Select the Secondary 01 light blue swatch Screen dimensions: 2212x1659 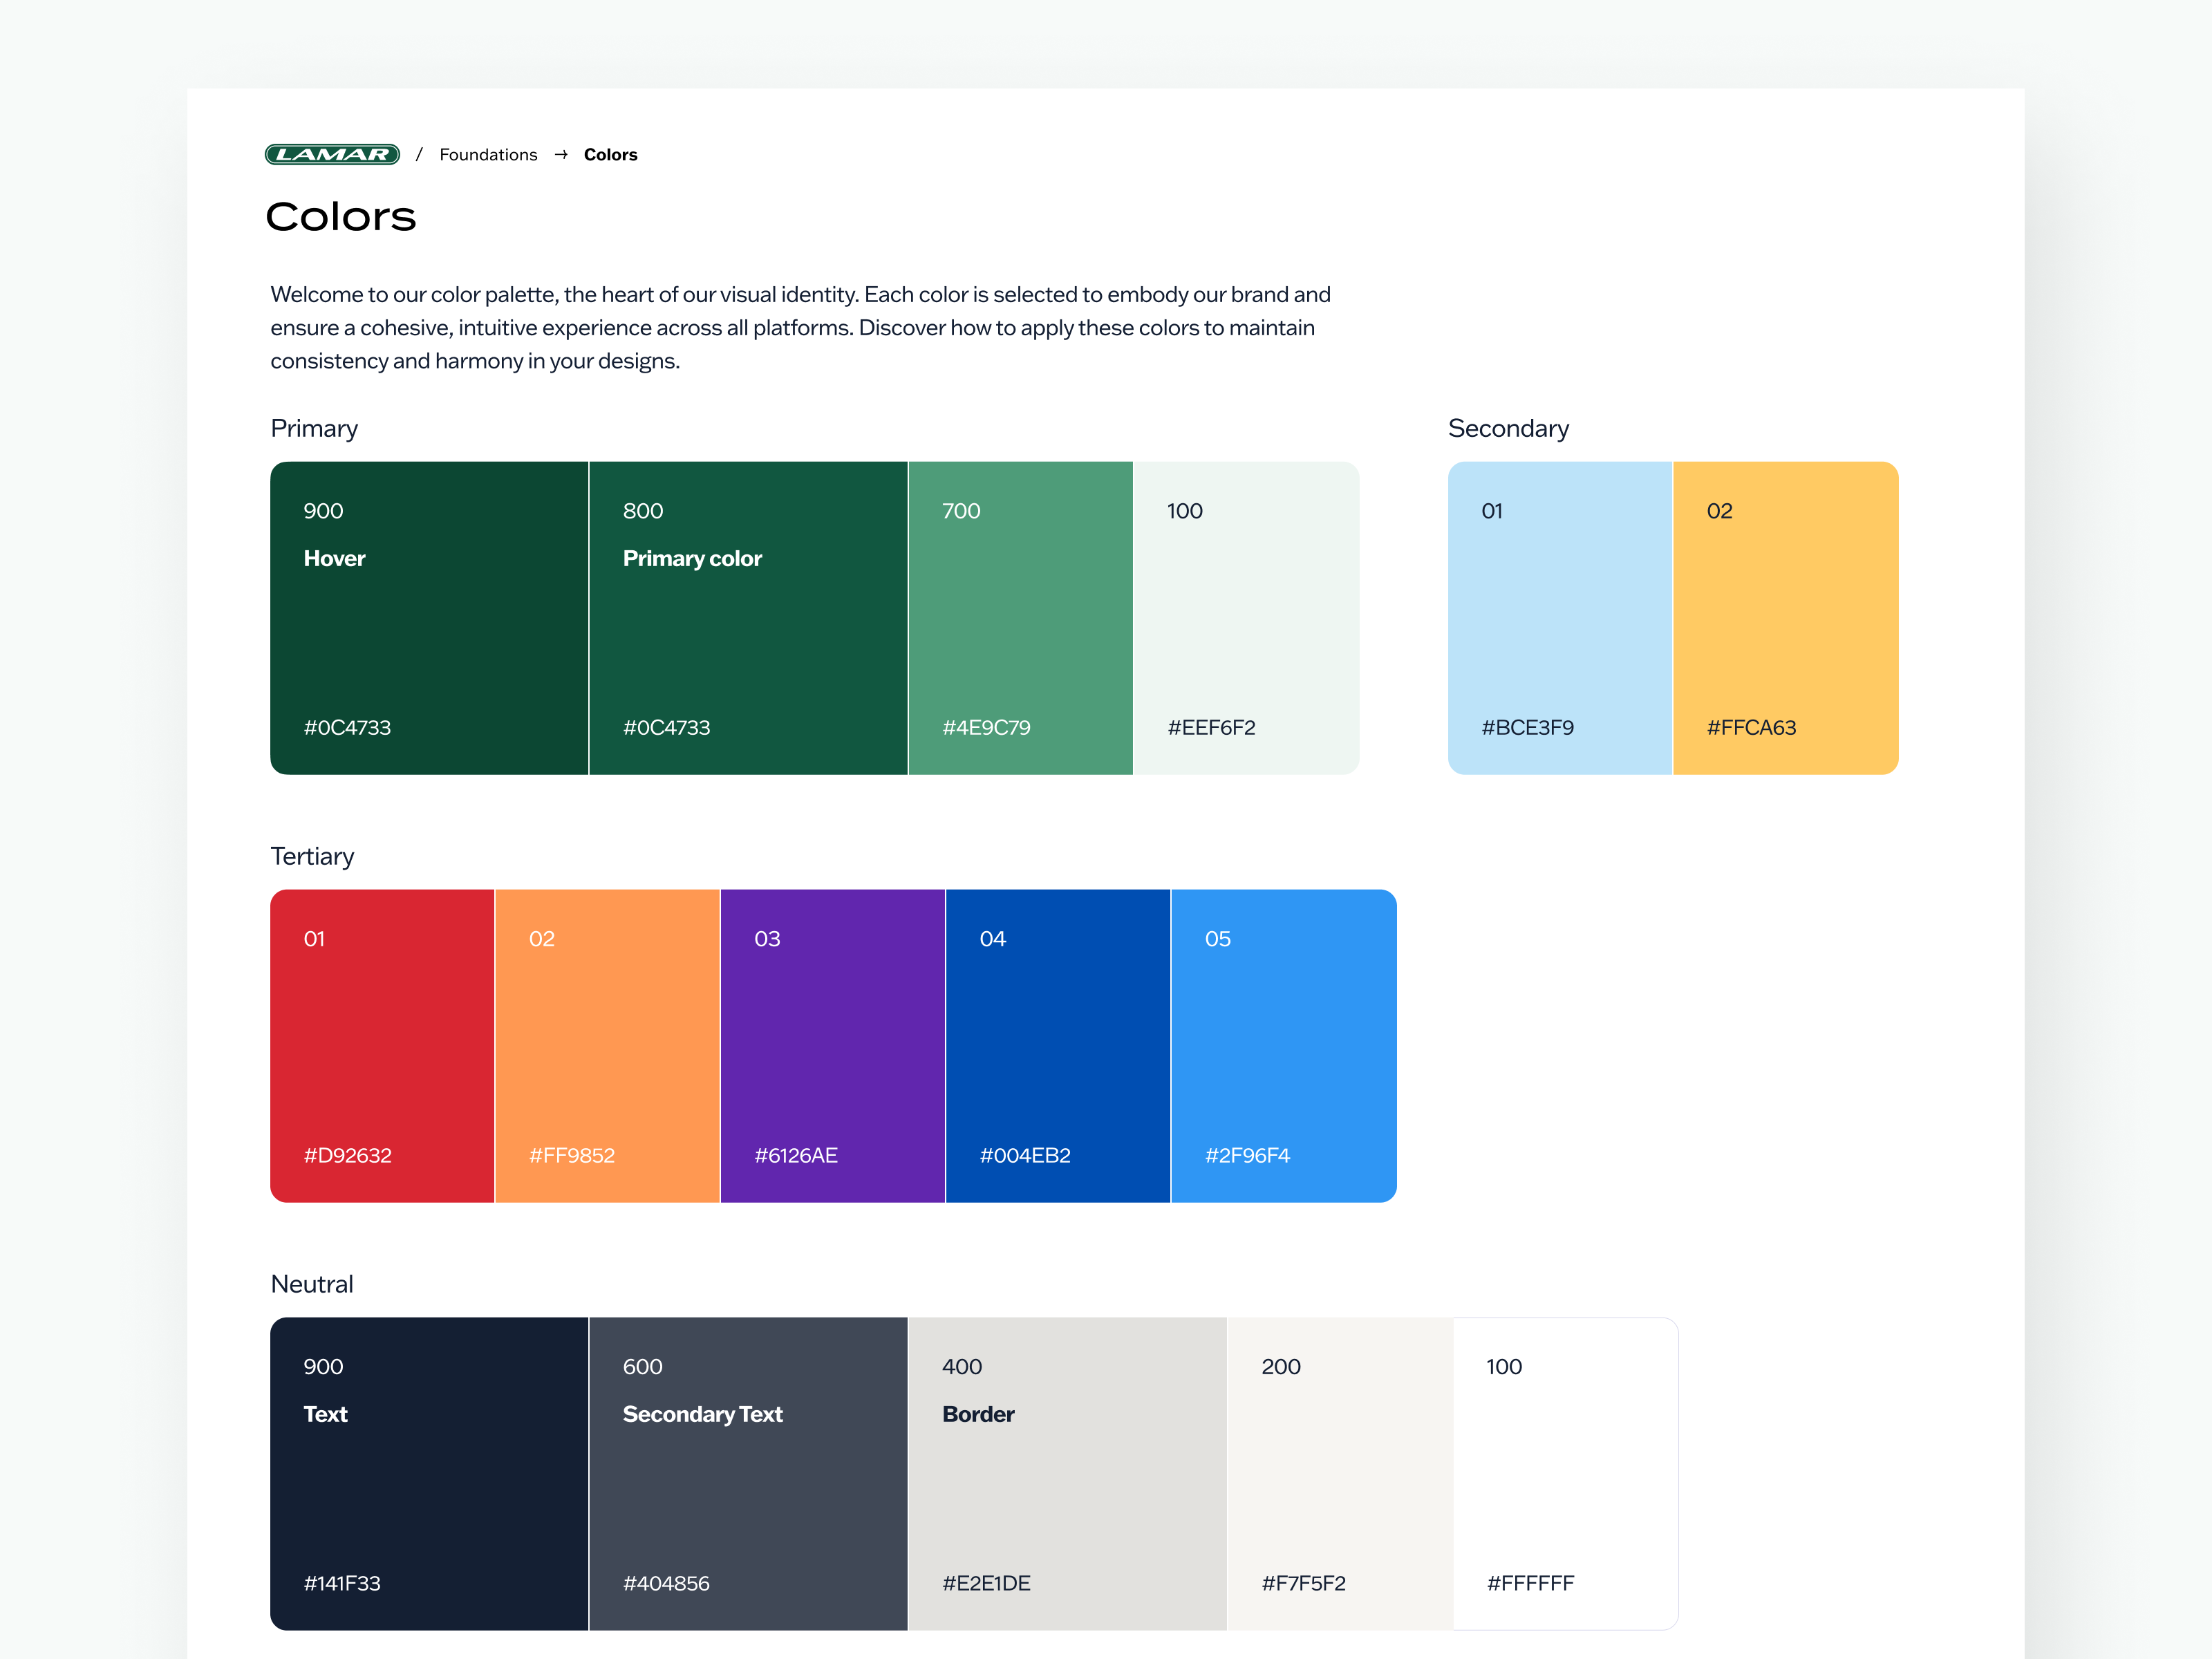(1560, 617)
